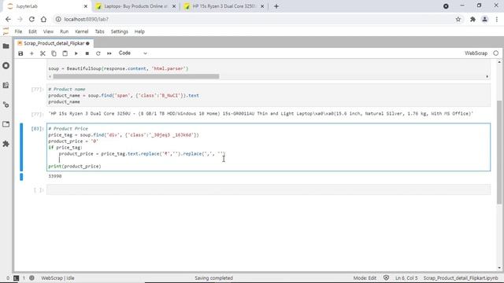The width and height of the screenshot is (504, 283).
Task: Restart the kernel with the circular arrow icon
Action: tap(98, 53)
